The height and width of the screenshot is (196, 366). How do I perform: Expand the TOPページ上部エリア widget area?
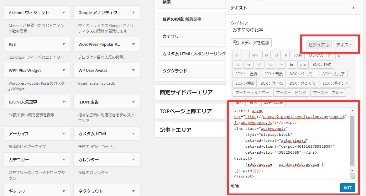(190, 111)
